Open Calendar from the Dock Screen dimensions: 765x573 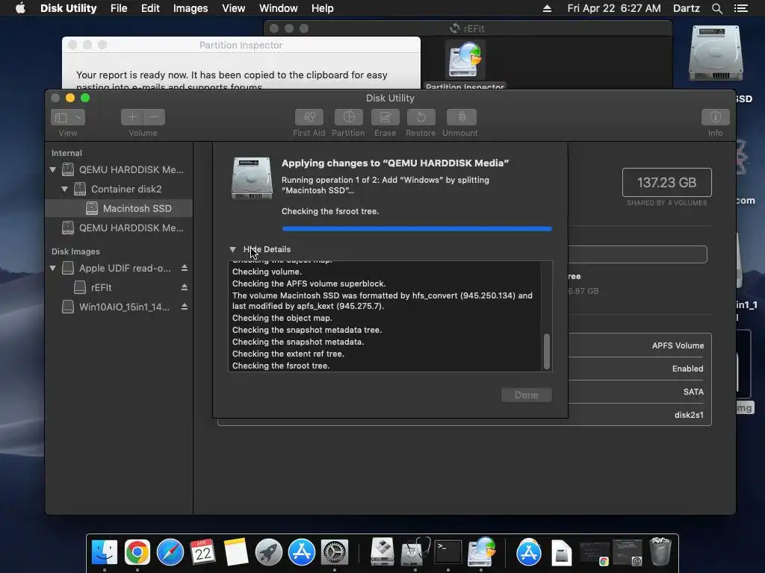point(203,553)
